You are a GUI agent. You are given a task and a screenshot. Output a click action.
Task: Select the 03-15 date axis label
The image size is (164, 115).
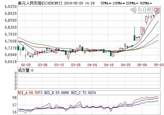pyautogui.click(x=59, y=65)
